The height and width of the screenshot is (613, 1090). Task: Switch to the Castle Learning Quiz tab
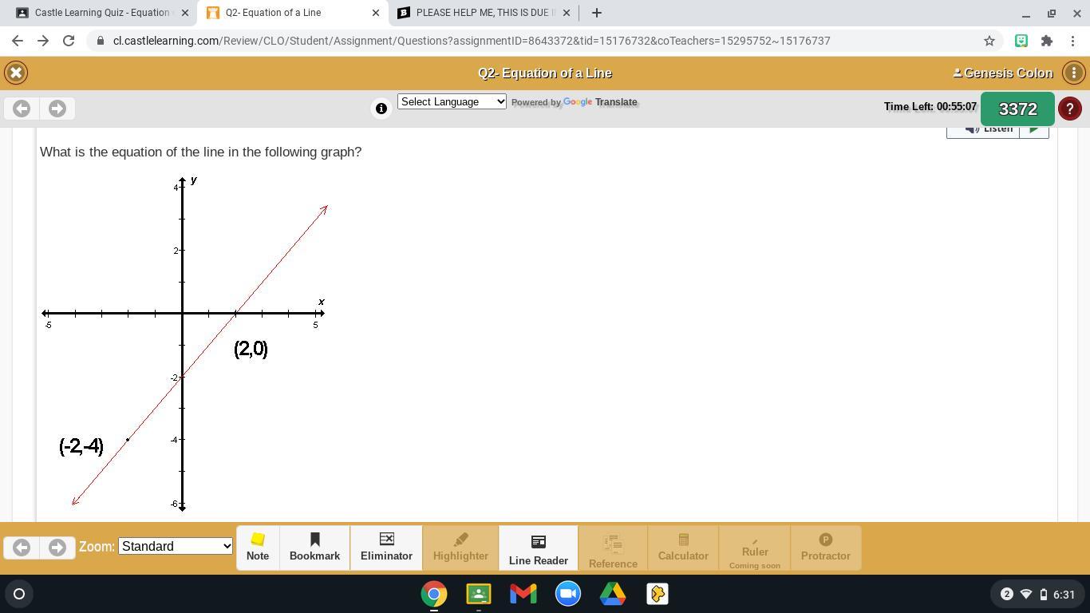click(104, 13)
